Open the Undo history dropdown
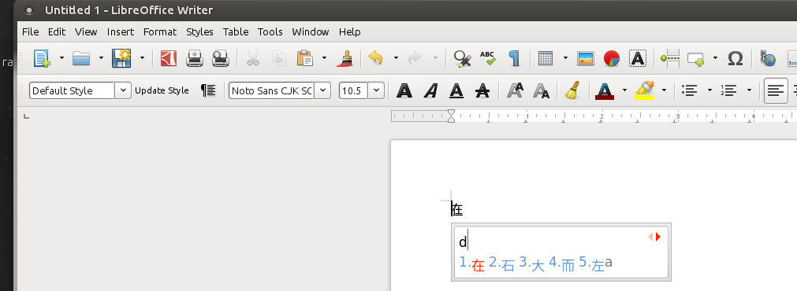This screenshot has height=291, width=797. pos(396,58)
